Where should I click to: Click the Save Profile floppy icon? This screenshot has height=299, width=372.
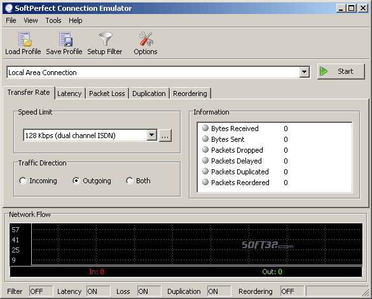coord(65,39)
